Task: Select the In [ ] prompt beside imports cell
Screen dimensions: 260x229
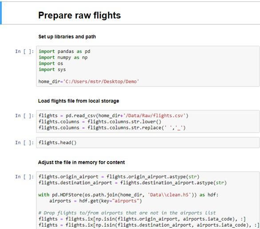Action: click(24, 51)
